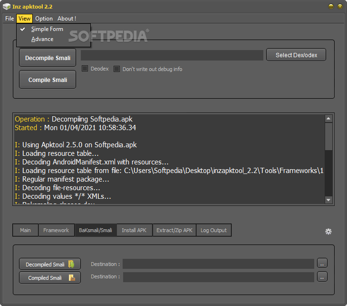Show the Log Output tab
Screen dimensions: 347x306
tap(213, 230)
